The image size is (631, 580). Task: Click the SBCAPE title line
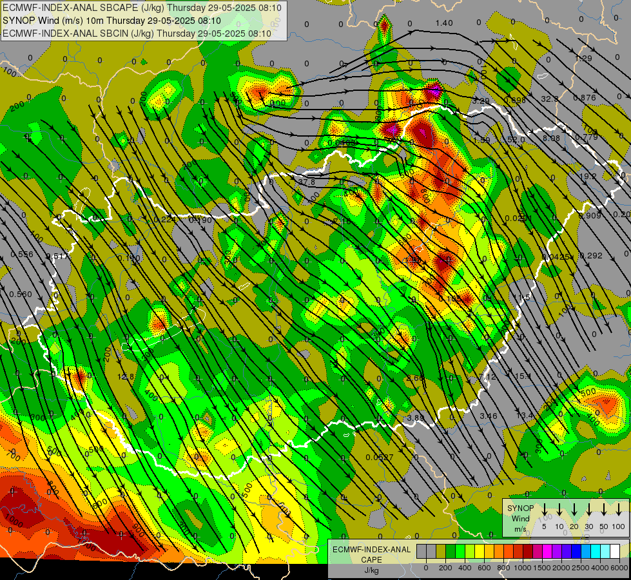point(142,8)
